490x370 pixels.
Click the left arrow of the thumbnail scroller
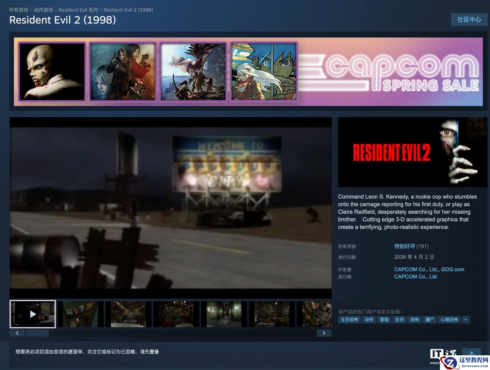click(17, 333)
